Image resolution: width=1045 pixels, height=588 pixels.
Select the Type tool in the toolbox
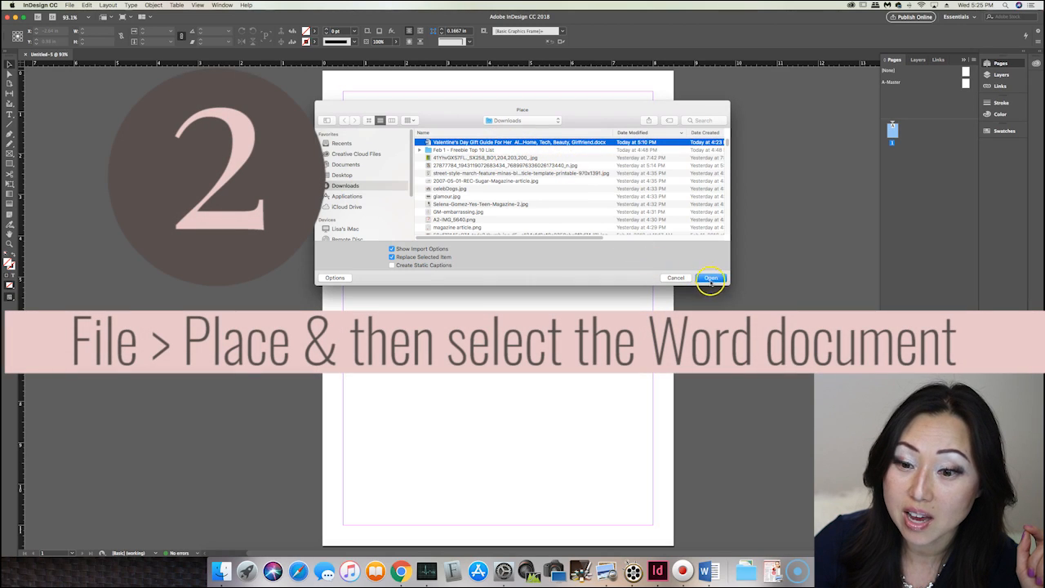point(10,114)
